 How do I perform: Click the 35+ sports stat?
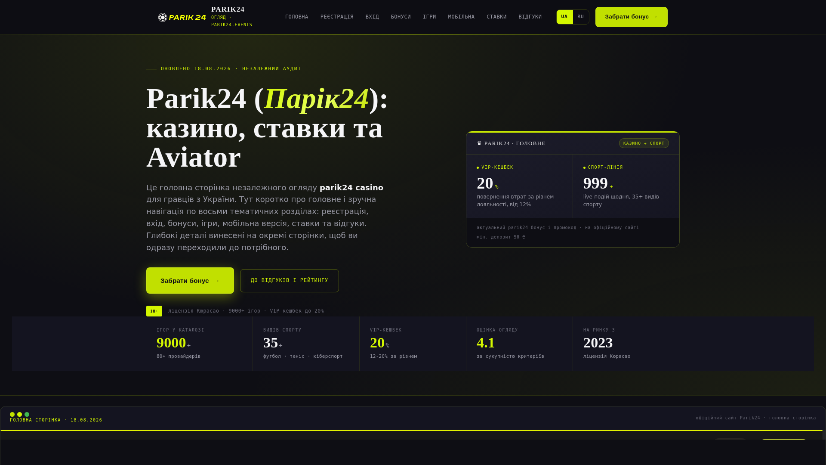coord(273,343)
